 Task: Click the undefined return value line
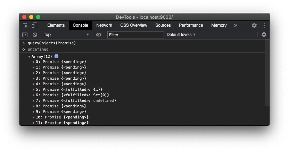pos(38,49)
